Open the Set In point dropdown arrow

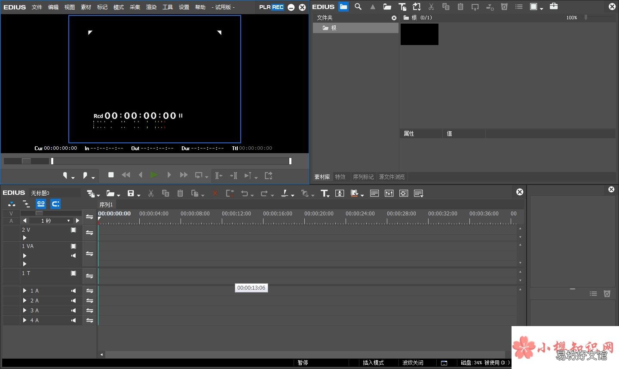[73, 177]
